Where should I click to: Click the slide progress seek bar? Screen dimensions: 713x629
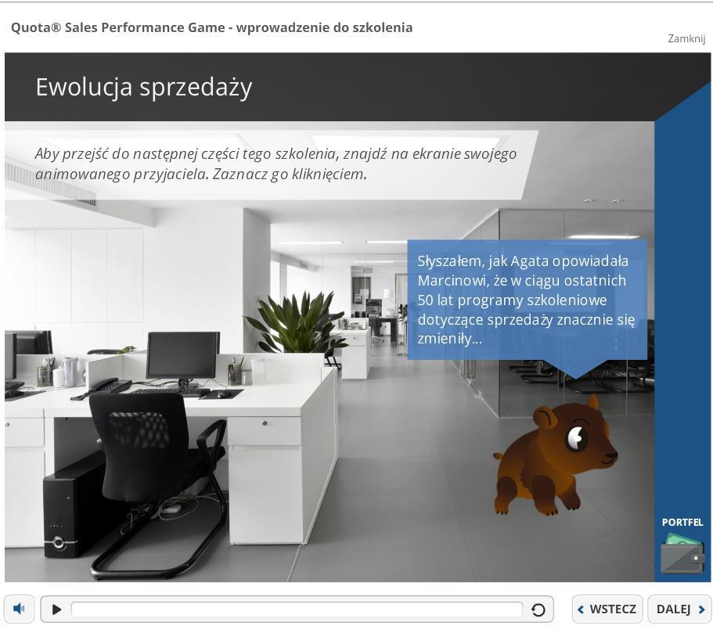click(297, 609)
